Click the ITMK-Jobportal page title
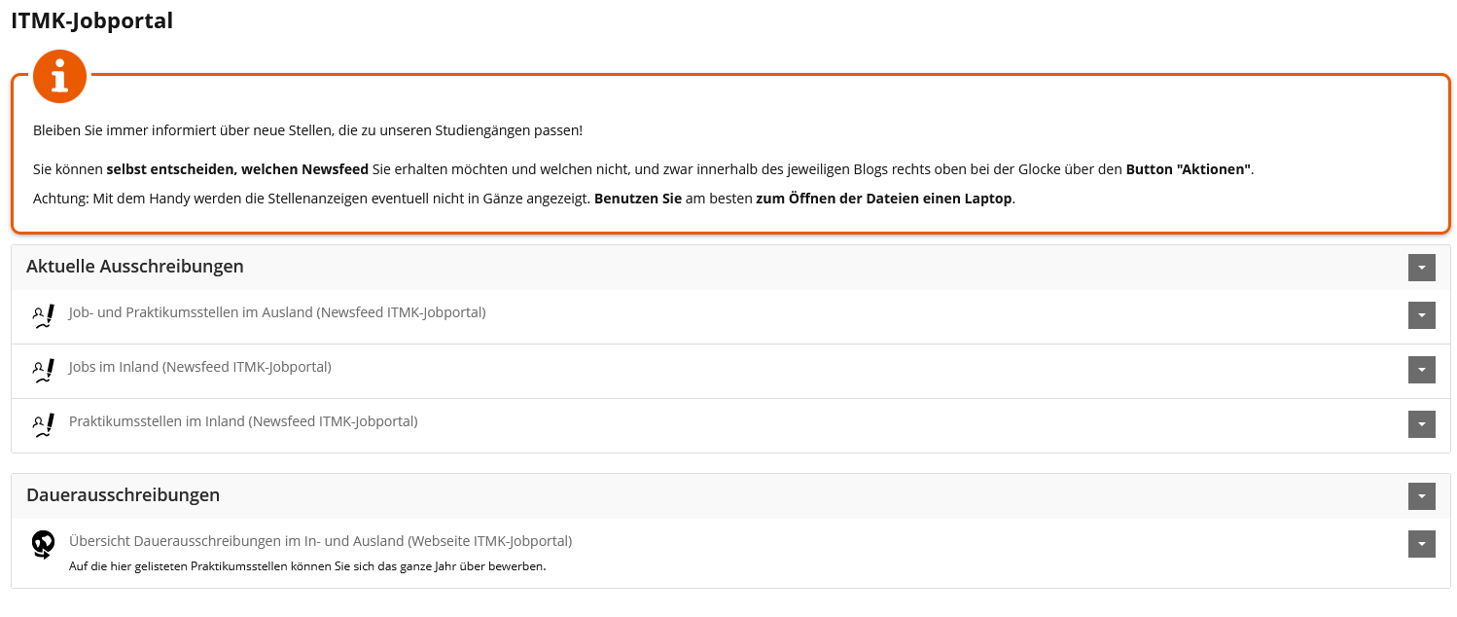This screenshot has width=1457, height=617. 91,20
